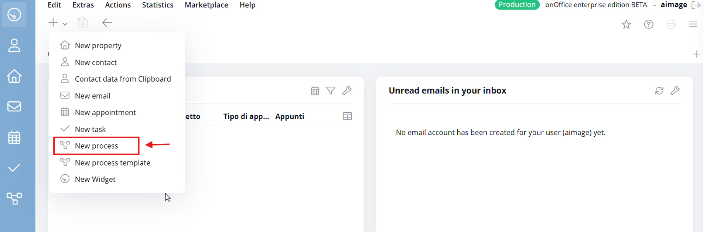Image resolution: width=703 pixels, height=232 pixels.
Task: Click the Tipo di app... column header
Action: point(246,116)
